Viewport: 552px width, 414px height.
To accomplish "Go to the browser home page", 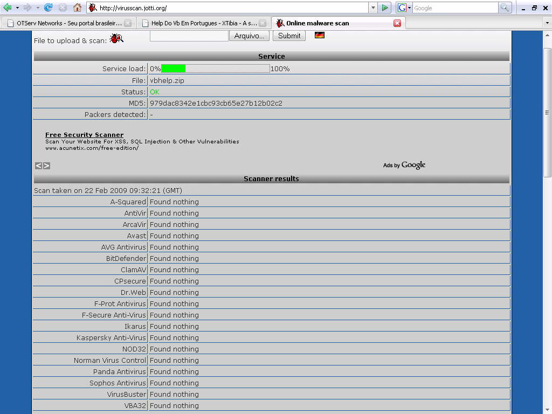I will tap(77, 8).
